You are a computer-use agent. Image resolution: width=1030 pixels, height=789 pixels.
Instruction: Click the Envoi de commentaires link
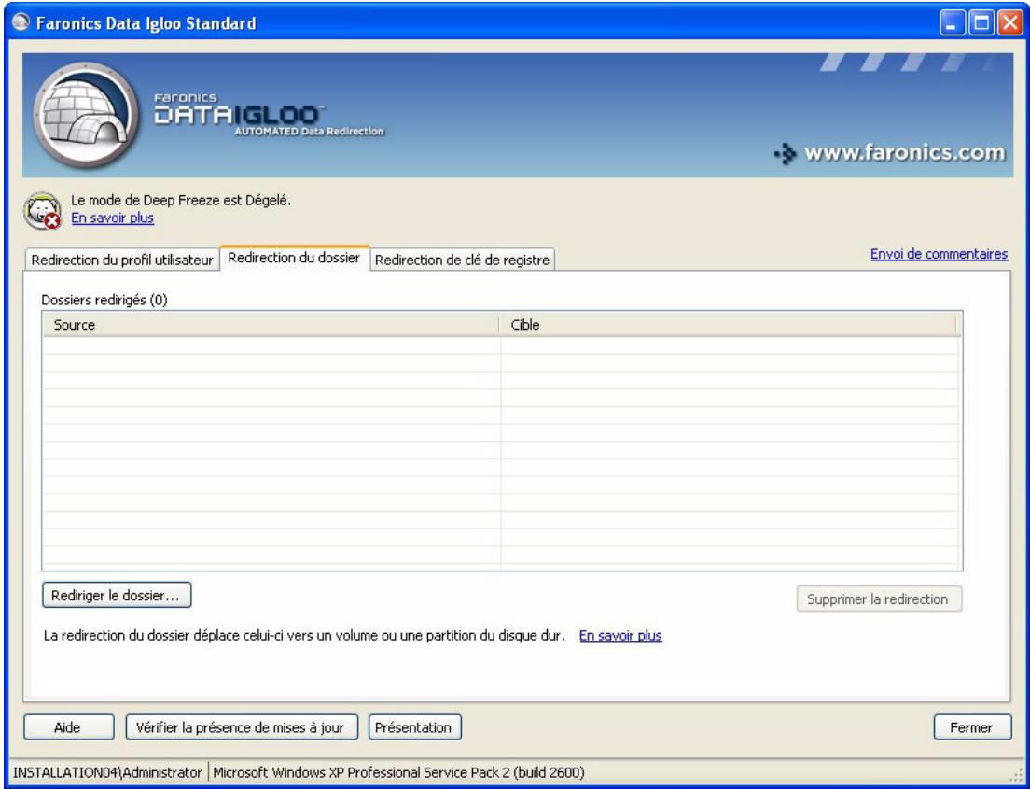[x=940, y=254]
